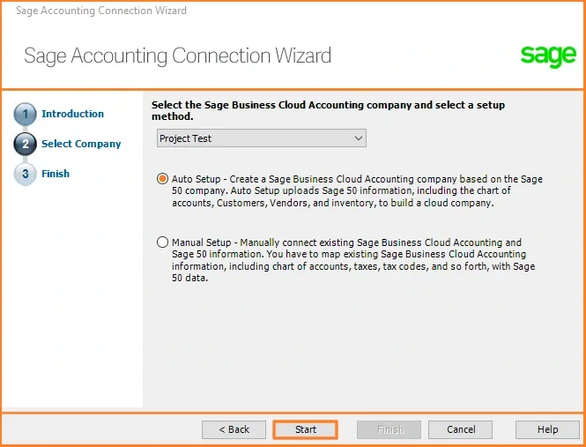
Task: Click the step 3 circle icon
Action: tap(25, 174)
